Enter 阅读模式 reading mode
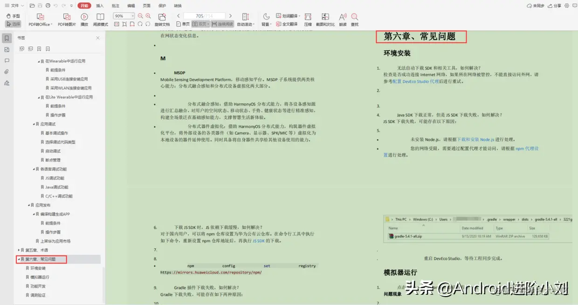The height and width of the screenshot is (305, 578). coord(100,19)
